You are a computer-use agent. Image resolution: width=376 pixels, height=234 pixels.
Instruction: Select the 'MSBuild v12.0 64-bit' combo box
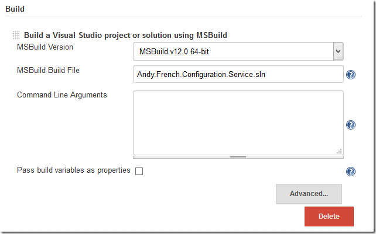[233, 51]
